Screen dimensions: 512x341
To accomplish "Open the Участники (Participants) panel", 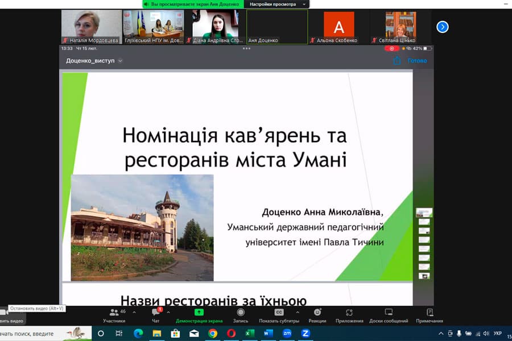I will tap(114, 314).
